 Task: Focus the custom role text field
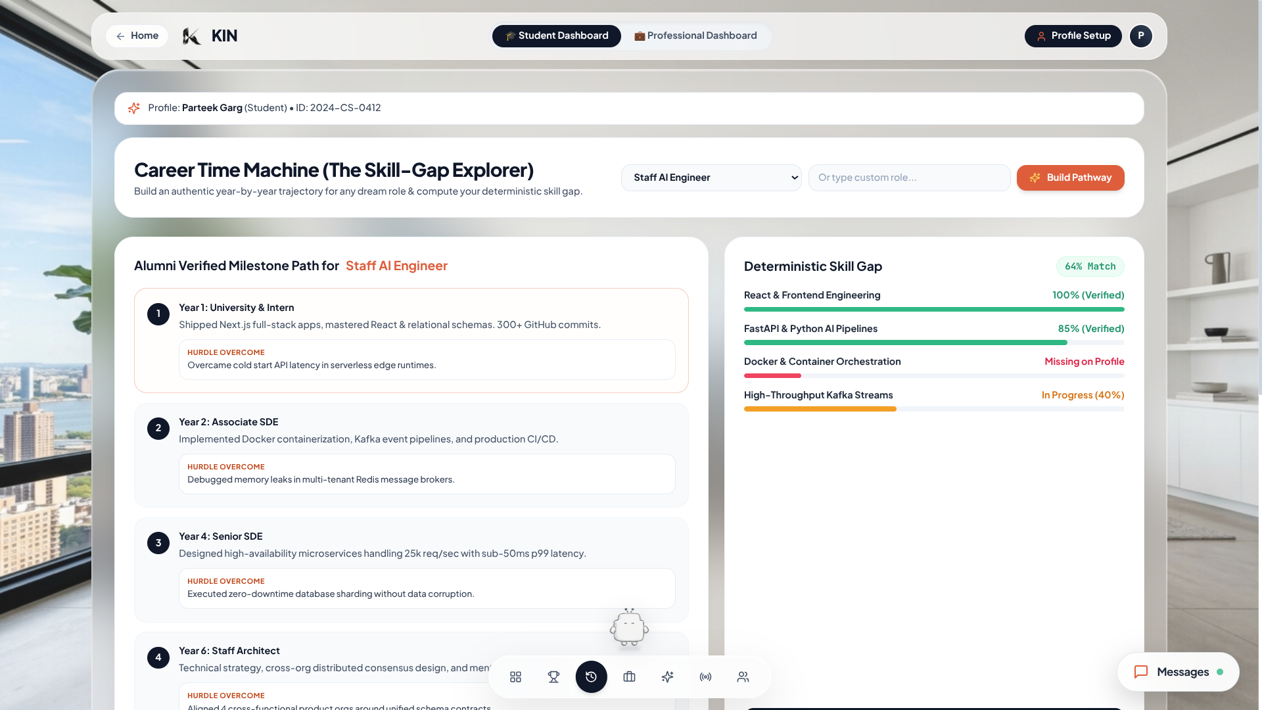coord(909,177)
